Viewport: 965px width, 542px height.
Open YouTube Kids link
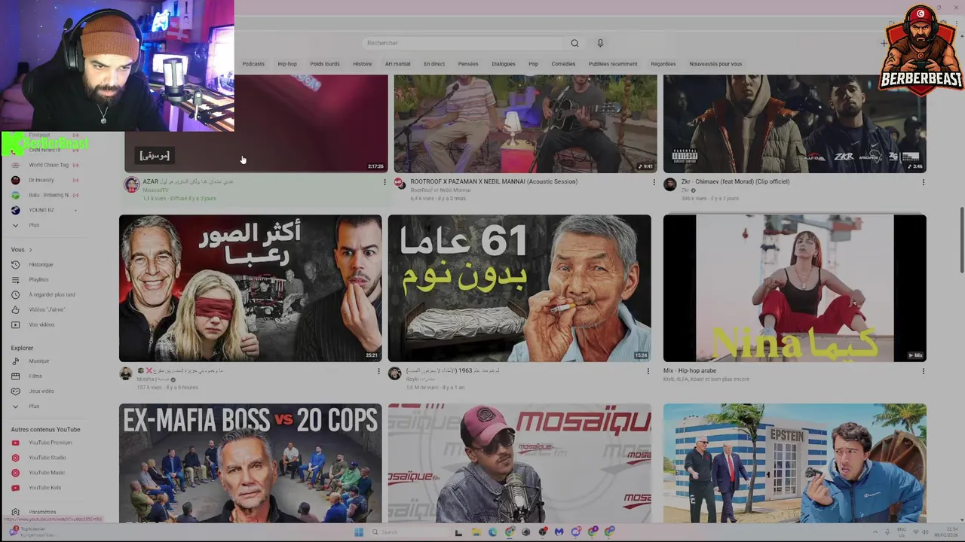pyautogui.click(x=44, y=488)
